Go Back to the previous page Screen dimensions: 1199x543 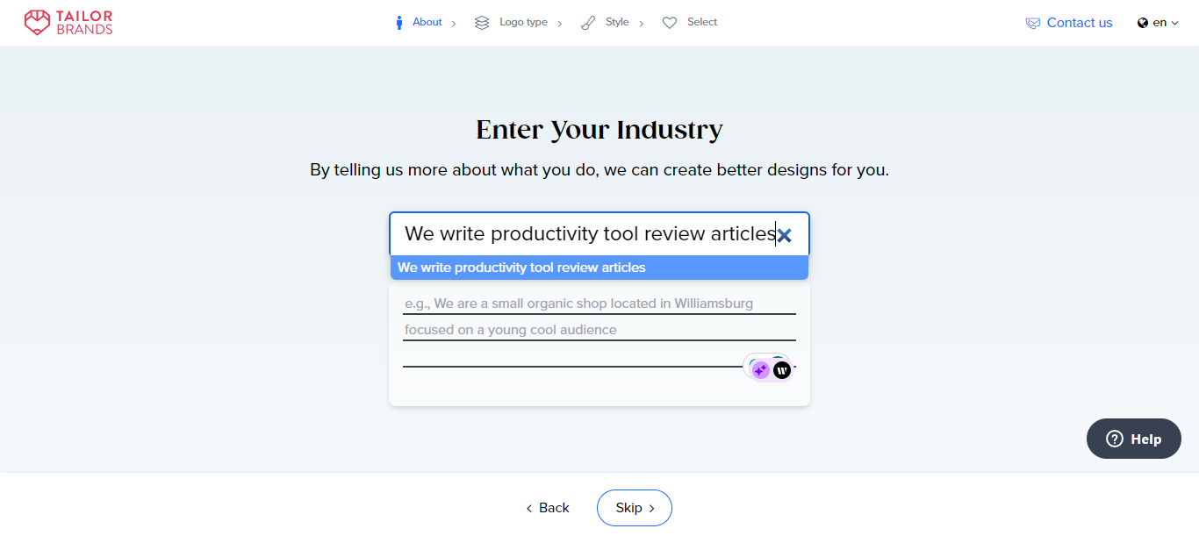[548, 508]
